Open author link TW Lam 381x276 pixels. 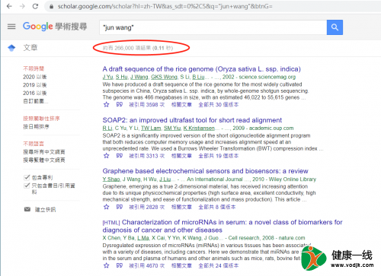pyautogui.click(x=151, y=128)
